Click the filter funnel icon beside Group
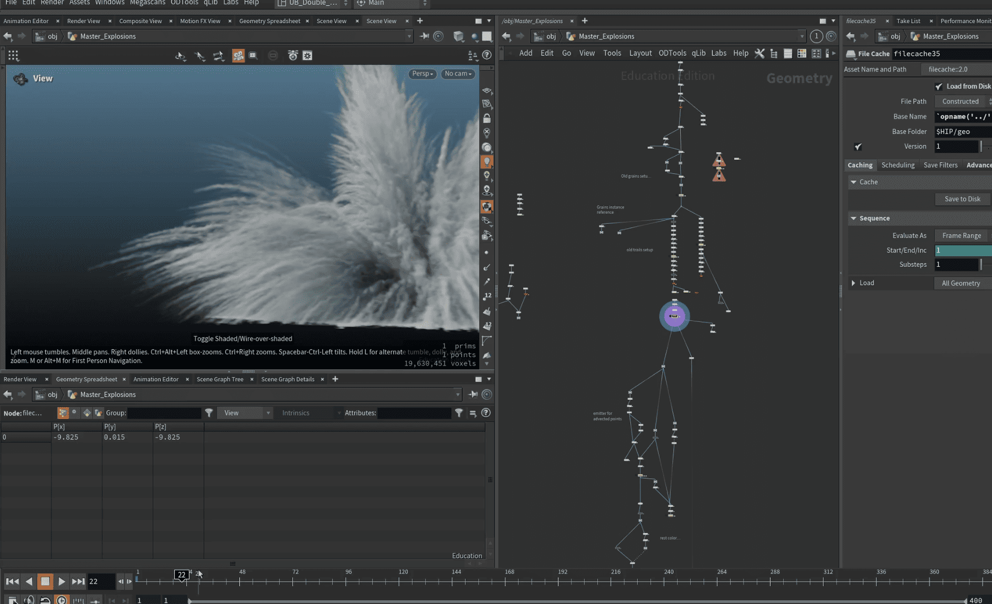 click(x=209, y=413)
